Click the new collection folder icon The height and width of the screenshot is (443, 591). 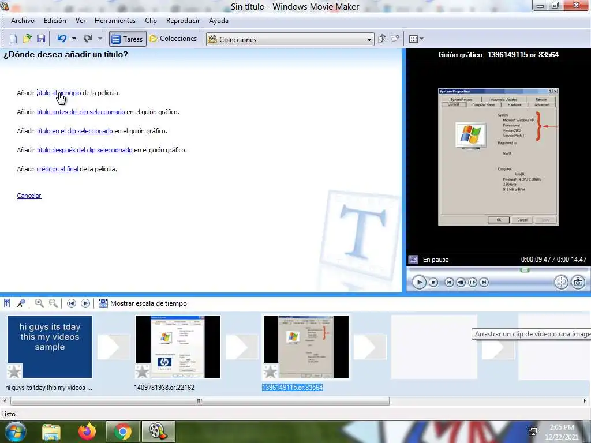point(395,39)
